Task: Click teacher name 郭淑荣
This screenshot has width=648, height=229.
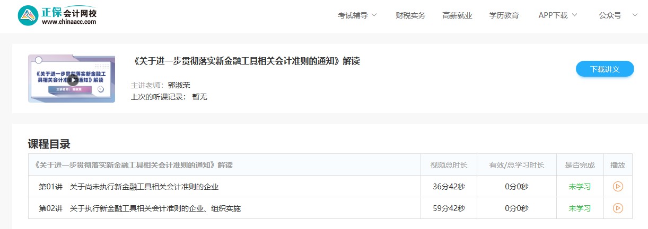Action: 179,85
